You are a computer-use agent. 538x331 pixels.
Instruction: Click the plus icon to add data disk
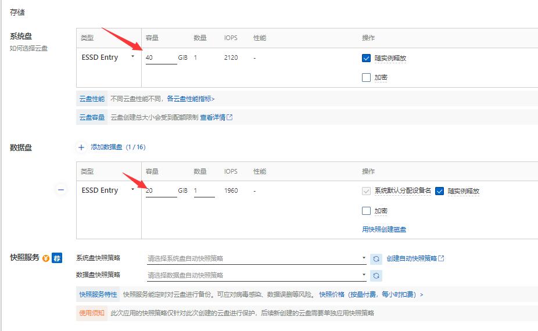81,147
